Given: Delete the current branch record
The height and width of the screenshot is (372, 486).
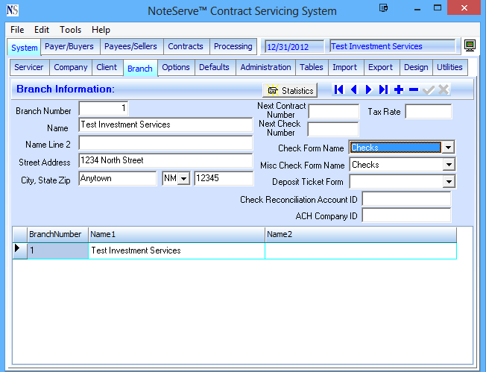Looking at the screenshot, I should 414,90.
